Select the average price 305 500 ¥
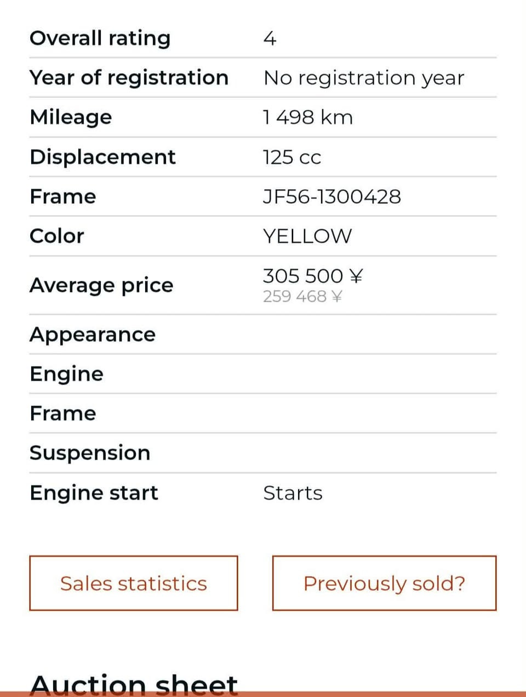Viewport: 526px width, 697px height. 313,275
